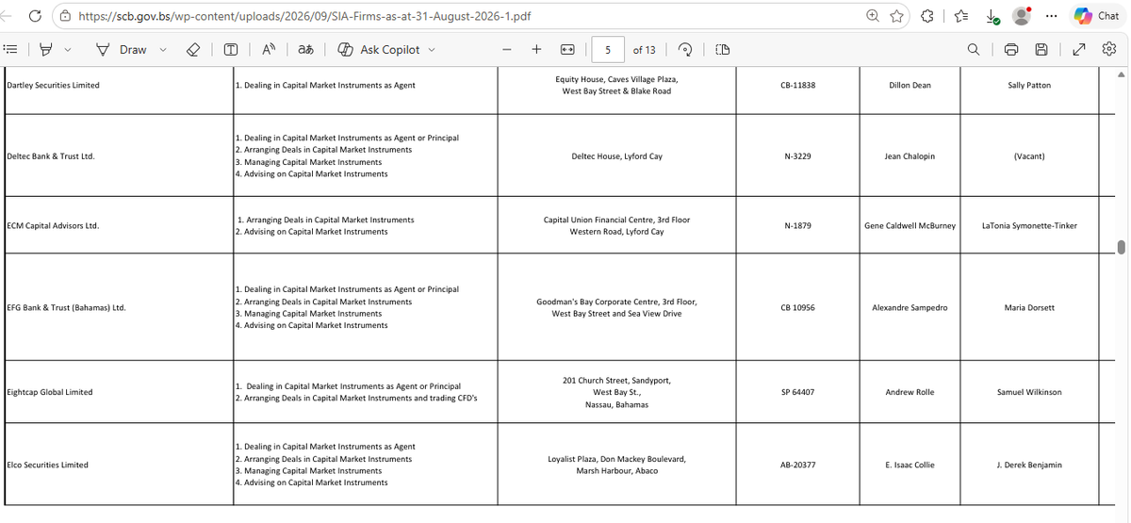Click the CB 10956 registration number
1131x523 pixels.
pos(798,308)
